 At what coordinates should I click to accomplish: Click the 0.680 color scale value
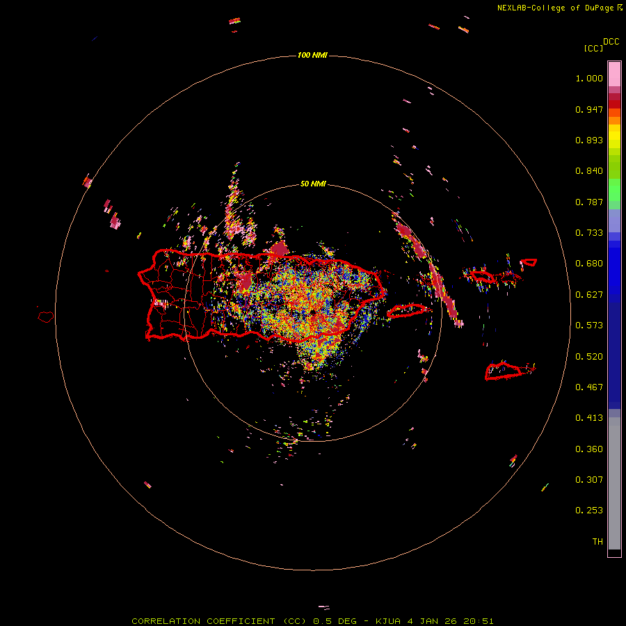[x=589, y=264]
